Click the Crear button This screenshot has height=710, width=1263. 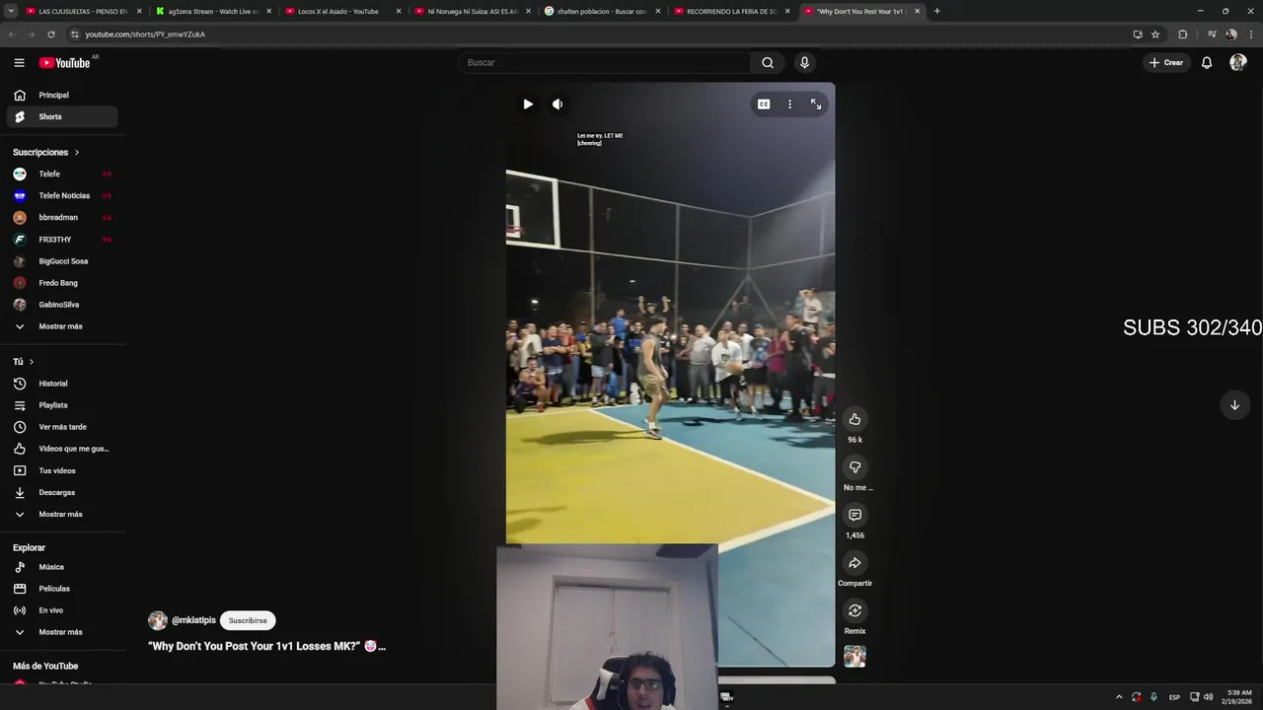click(x=1165, y=63)
